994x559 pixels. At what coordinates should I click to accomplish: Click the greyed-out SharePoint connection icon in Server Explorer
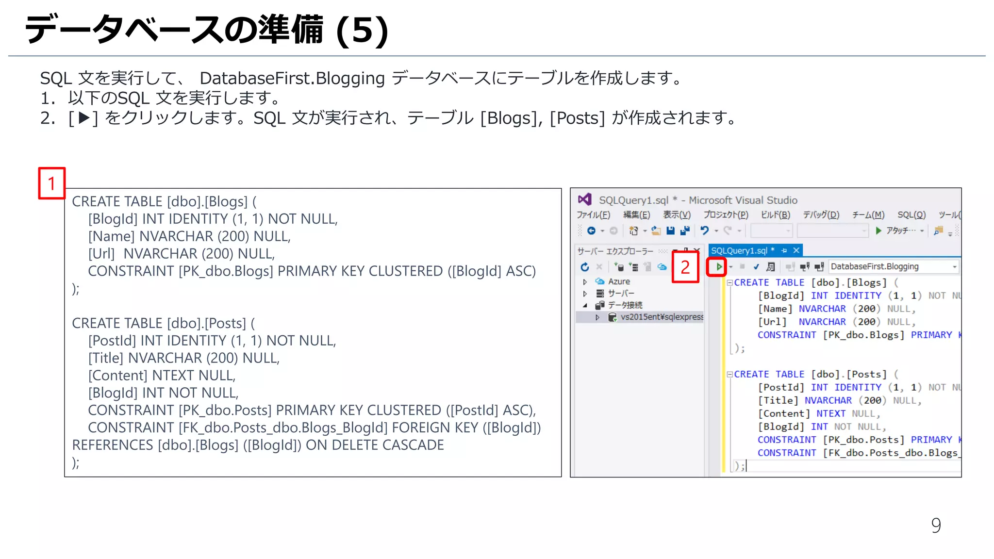point(647,266)
